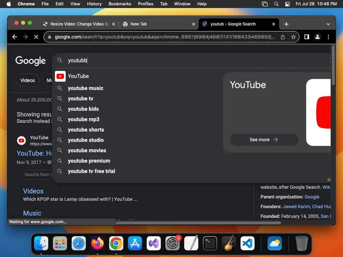Image resolution: width=343 pixels, height=257 pixels.
Task: Open Visual Studio Code from the Dock
Action: click(248, 243)
